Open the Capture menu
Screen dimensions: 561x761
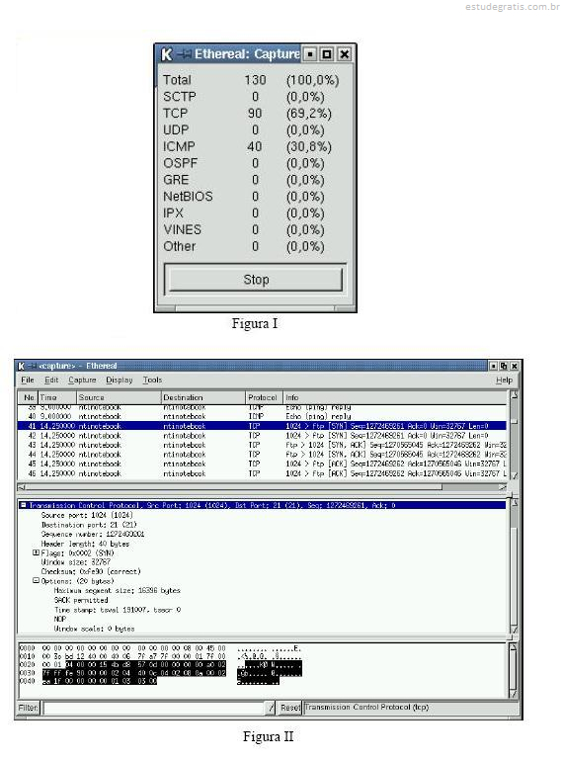(82, 380)
